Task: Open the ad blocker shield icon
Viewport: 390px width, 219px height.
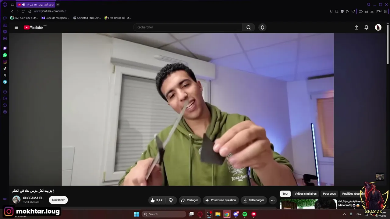Action: click(x=342, y=11)
